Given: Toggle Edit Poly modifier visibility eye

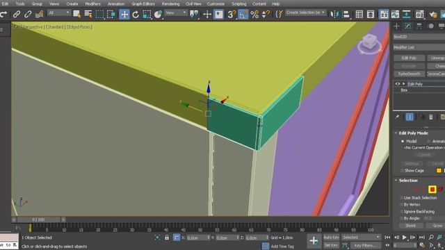Looking at the screenshot, I should point(397,84).
